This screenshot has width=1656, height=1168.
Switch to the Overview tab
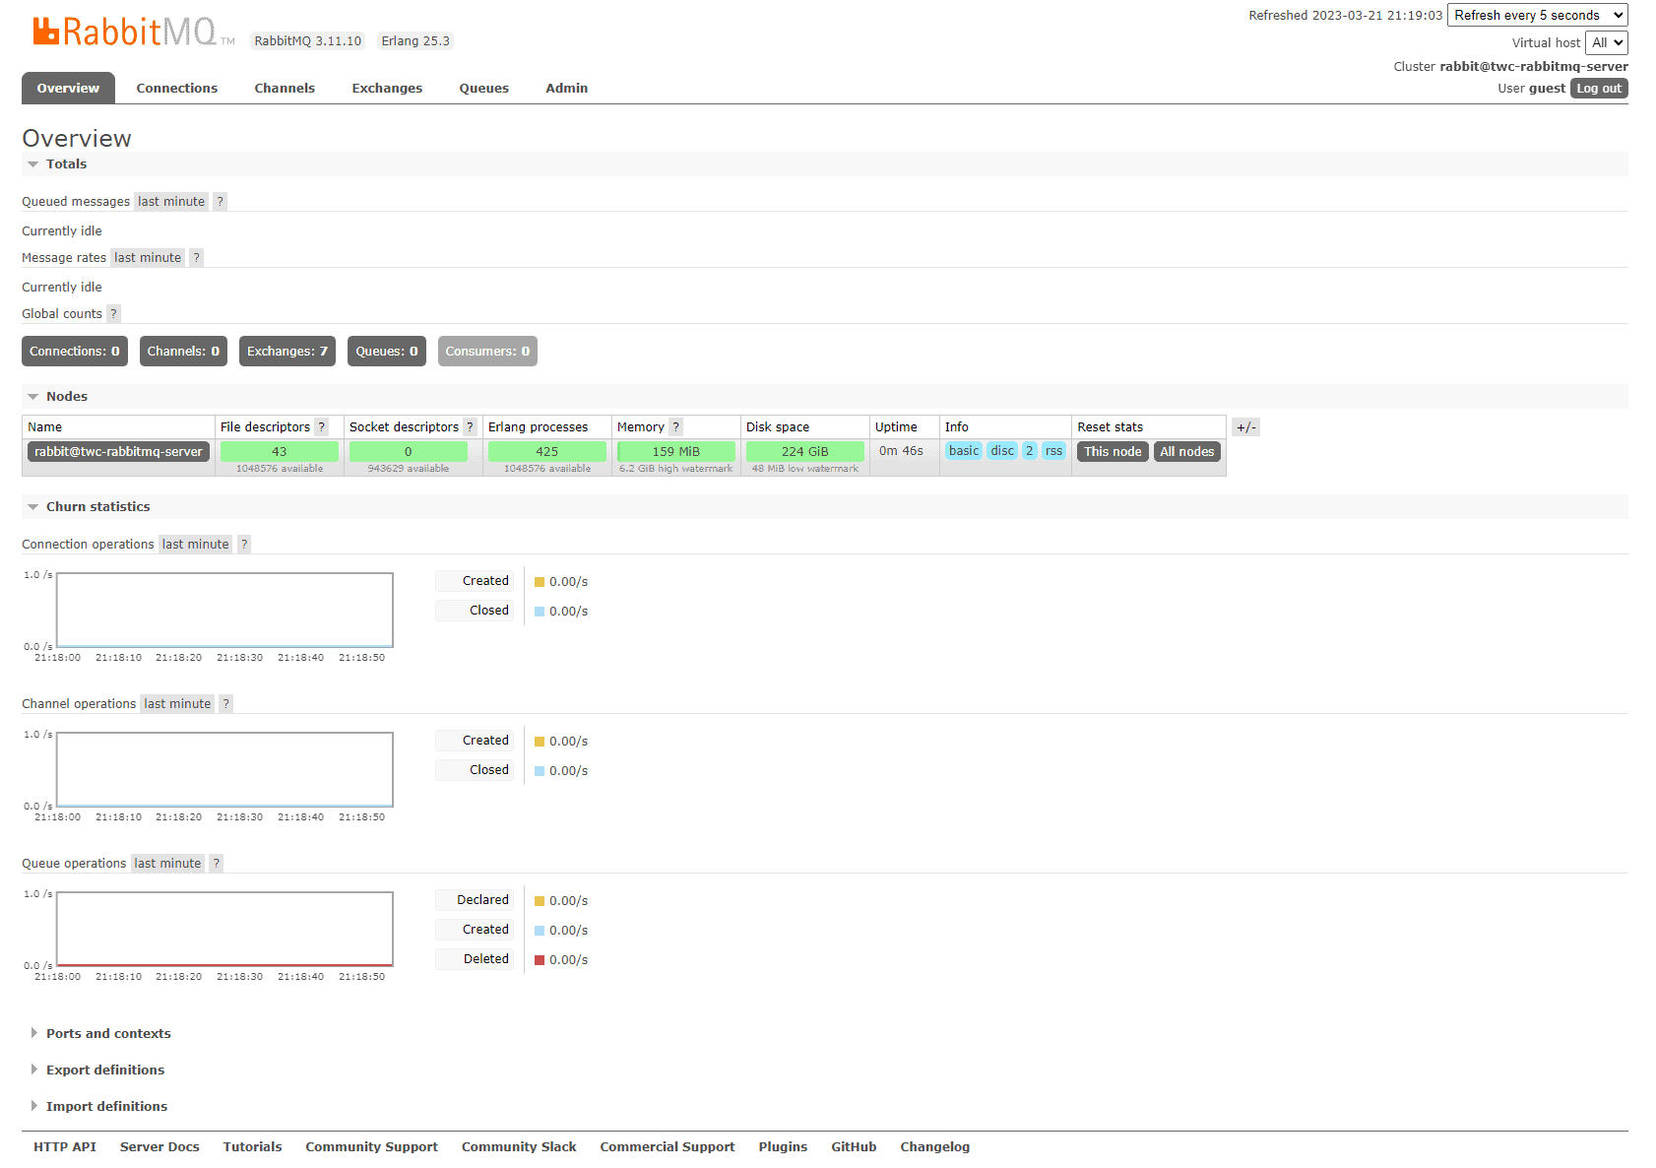coord(68,88)
